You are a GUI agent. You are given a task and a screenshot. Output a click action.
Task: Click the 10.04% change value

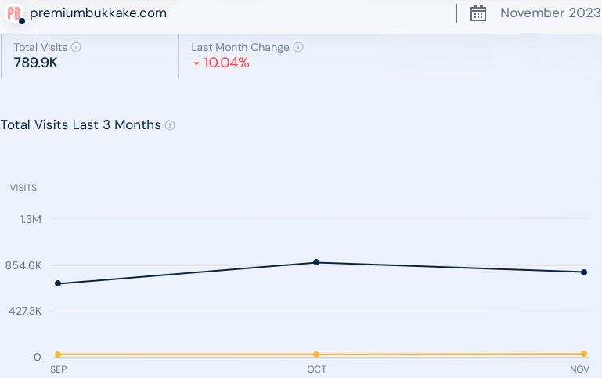coord(226,63)
